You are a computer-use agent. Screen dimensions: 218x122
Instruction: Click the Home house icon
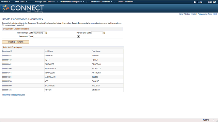194,2
